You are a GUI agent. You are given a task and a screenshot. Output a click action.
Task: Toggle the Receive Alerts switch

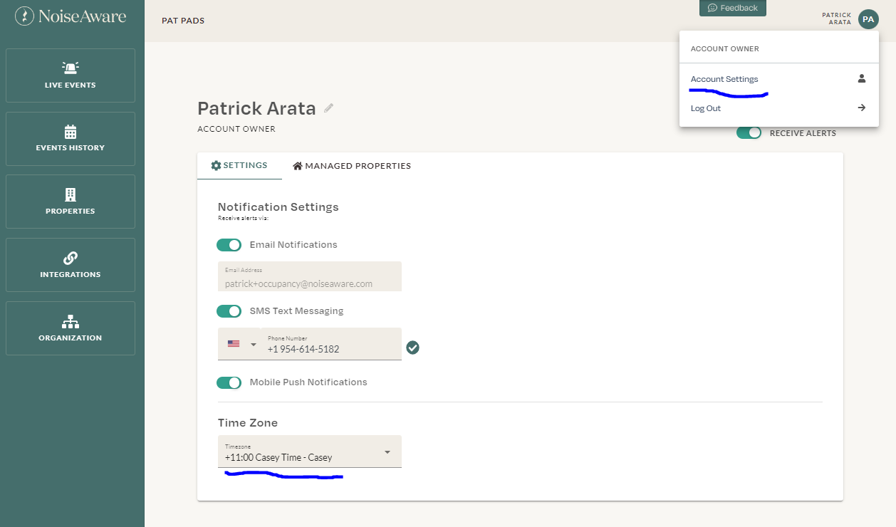749,132
